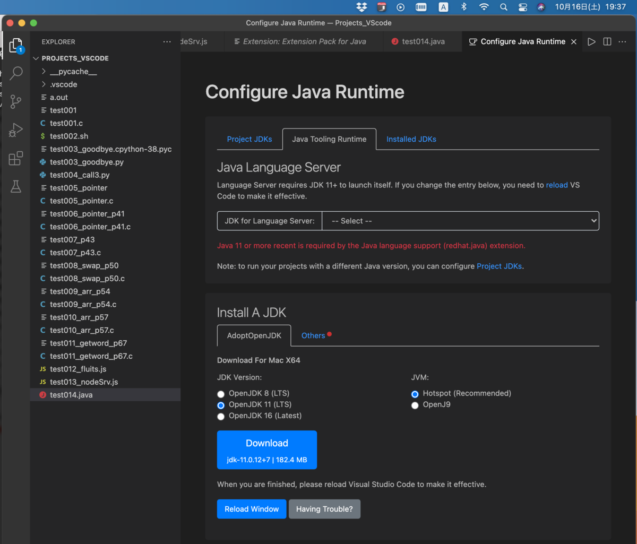
Task: Open the Source Control view
Action: 16,101
